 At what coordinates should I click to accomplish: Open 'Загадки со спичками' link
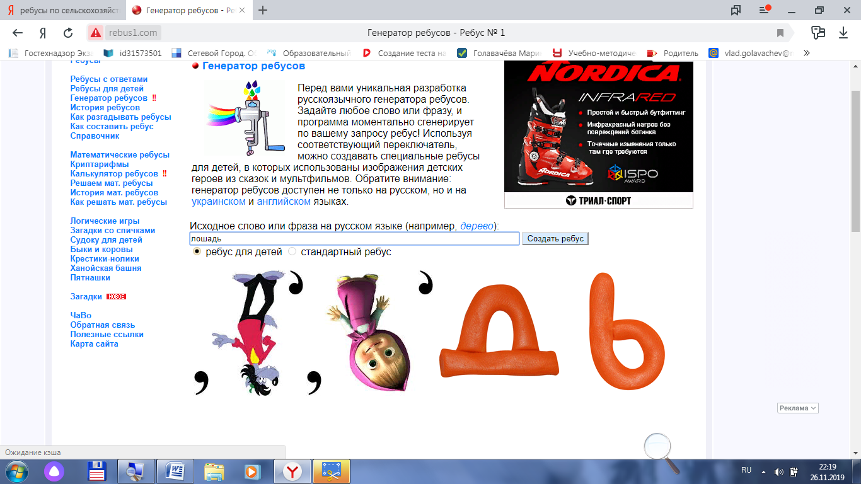tap(113, 231)
